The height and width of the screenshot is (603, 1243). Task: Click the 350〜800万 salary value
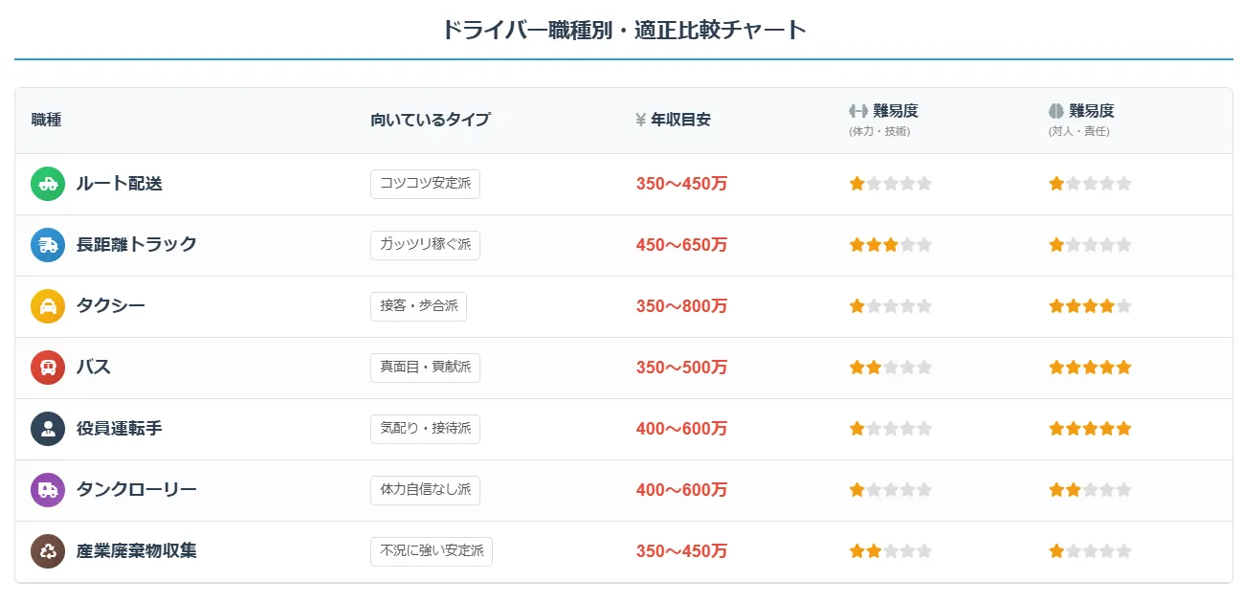681,306
